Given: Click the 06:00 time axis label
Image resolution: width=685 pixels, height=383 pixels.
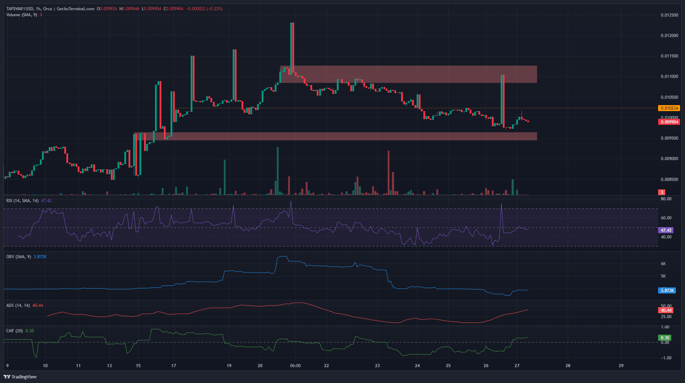Looking at the screenshot, I should (x=296, y=366).
